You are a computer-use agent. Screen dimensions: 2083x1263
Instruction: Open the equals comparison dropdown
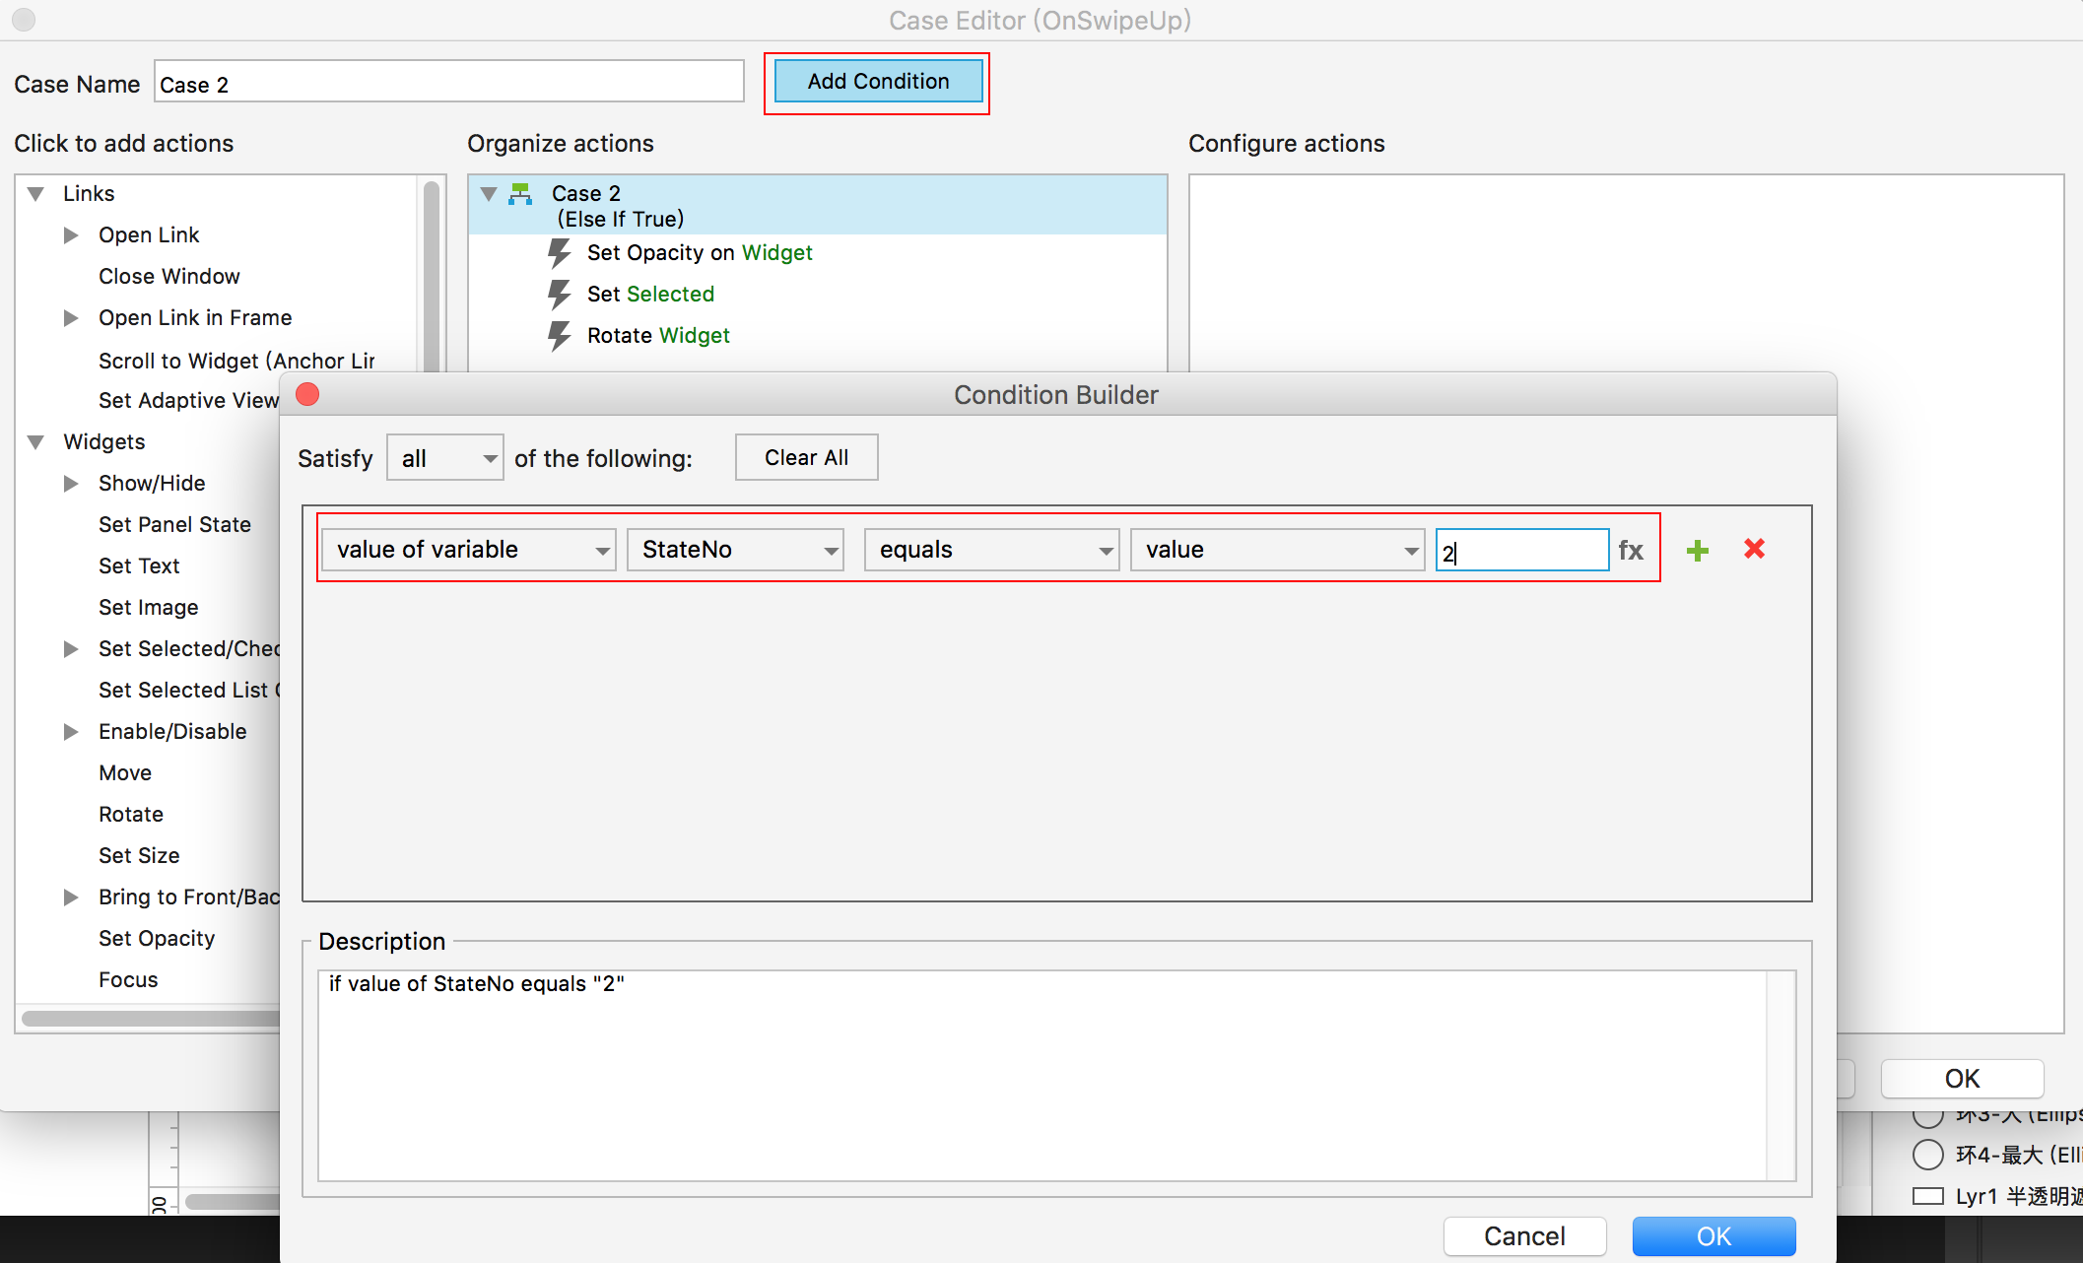pos(991,550)
